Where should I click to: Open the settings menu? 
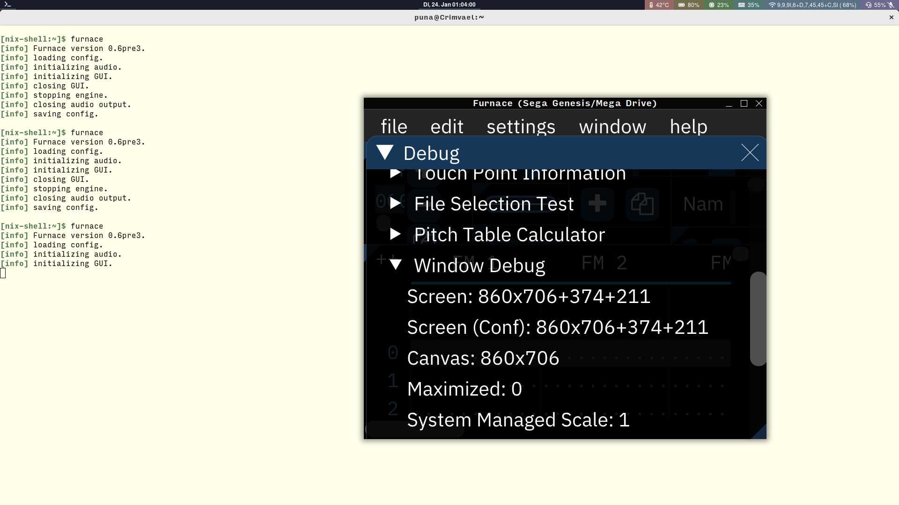[521, 126]
